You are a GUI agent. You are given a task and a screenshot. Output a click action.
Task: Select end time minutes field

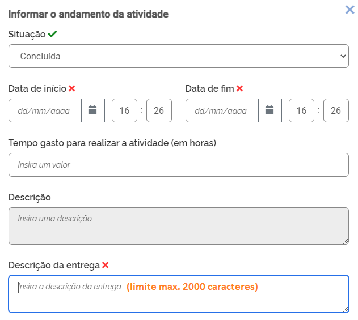tap(336, 110)
